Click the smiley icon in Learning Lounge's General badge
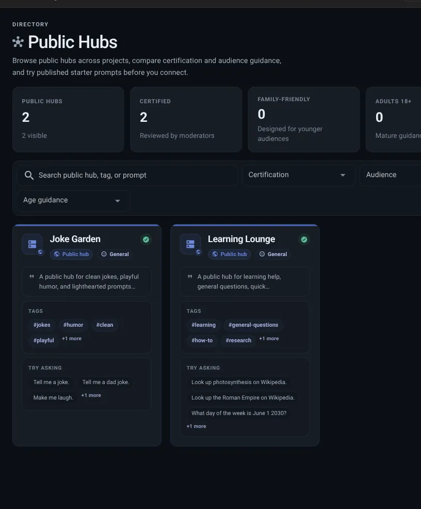Viewport: 421px width, 509px height. (x=261, y=254)
